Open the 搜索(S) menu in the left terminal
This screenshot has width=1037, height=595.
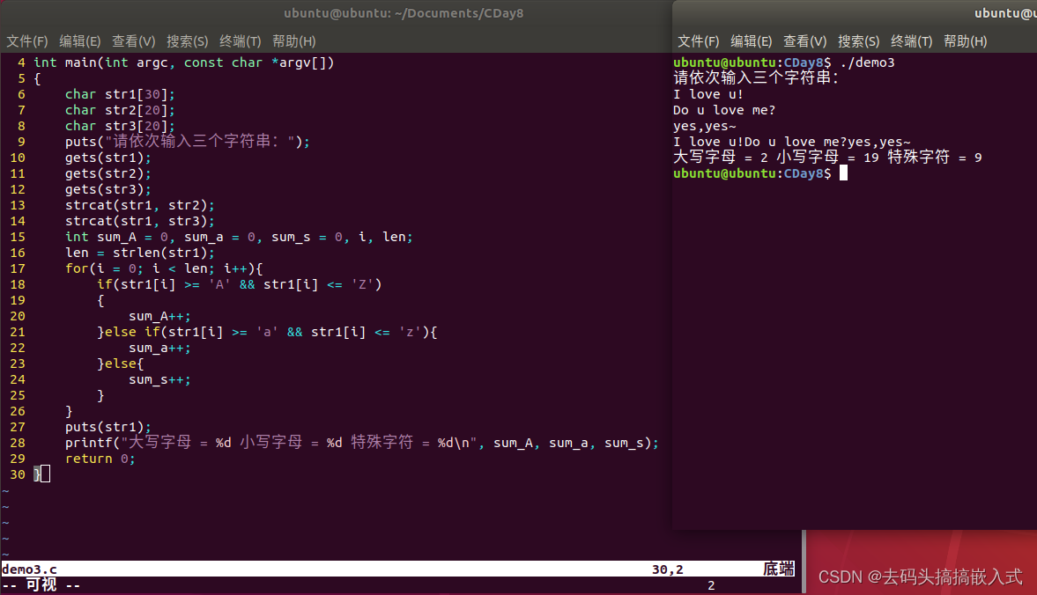[187, 40]
